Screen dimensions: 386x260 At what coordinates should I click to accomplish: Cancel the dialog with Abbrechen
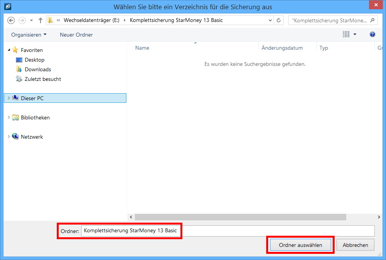(x=355, y=245)
